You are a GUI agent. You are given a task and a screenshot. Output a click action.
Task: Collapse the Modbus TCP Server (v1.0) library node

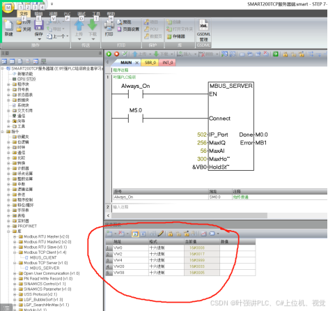pos(15,263)
